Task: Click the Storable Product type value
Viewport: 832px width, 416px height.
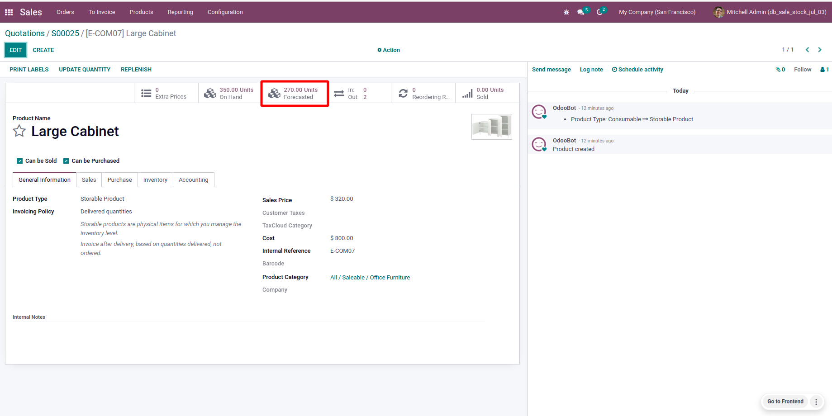Action: click(102, 199)
